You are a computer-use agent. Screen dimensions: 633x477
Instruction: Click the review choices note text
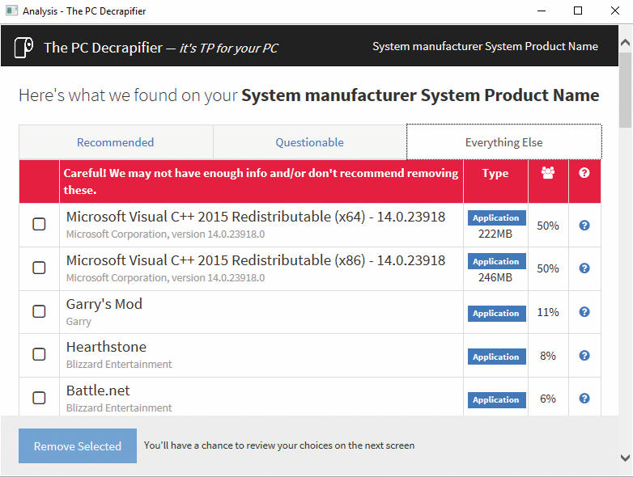tap(279, 445)
